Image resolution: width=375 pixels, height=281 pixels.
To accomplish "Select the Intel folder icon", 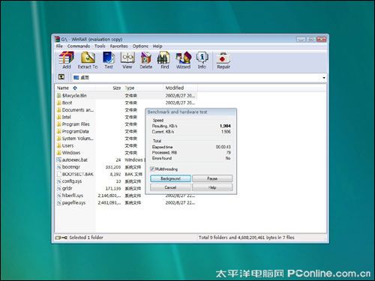I will (59, 117).
